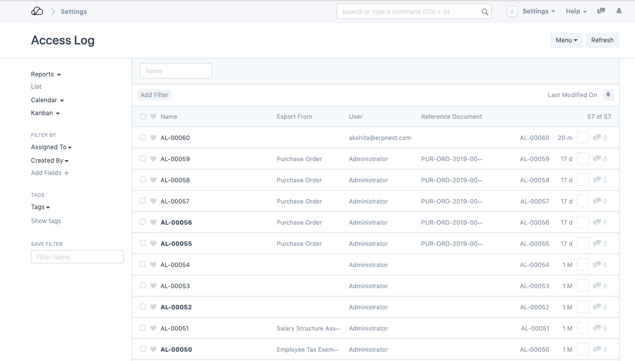Select the checkbox for AL-00058
This screenshot has width=635, height=361.
(143, 180)
